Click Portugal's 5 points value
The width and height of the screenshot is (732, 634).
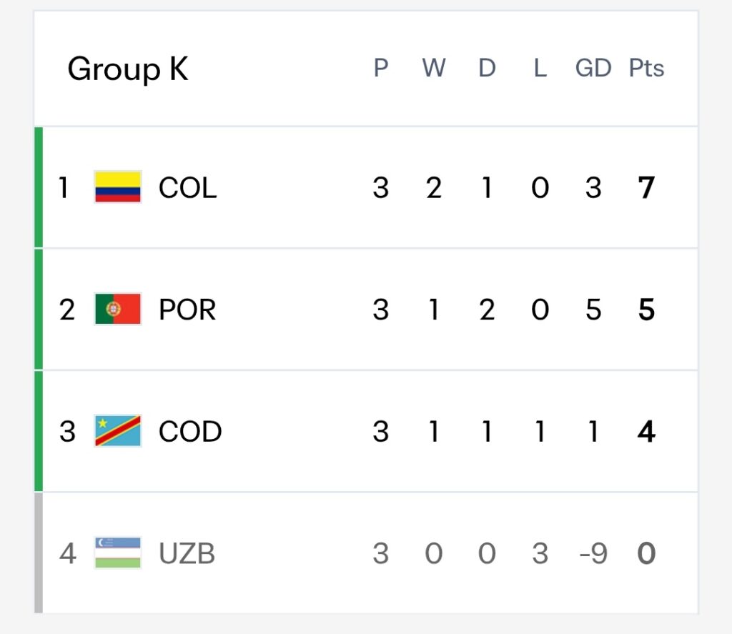click(646, 309)
